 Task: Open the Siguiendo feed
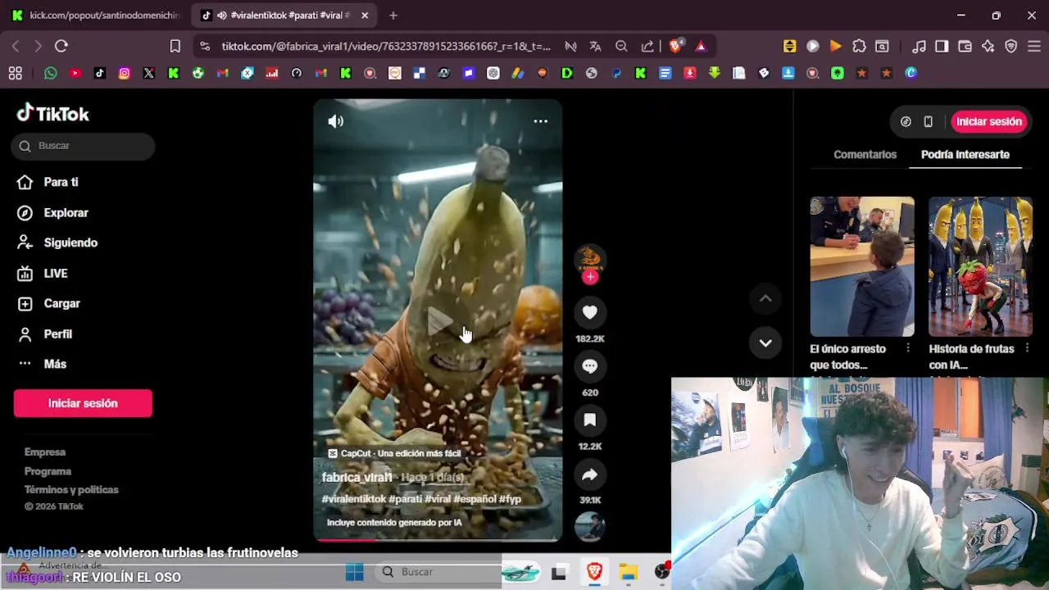70,243
